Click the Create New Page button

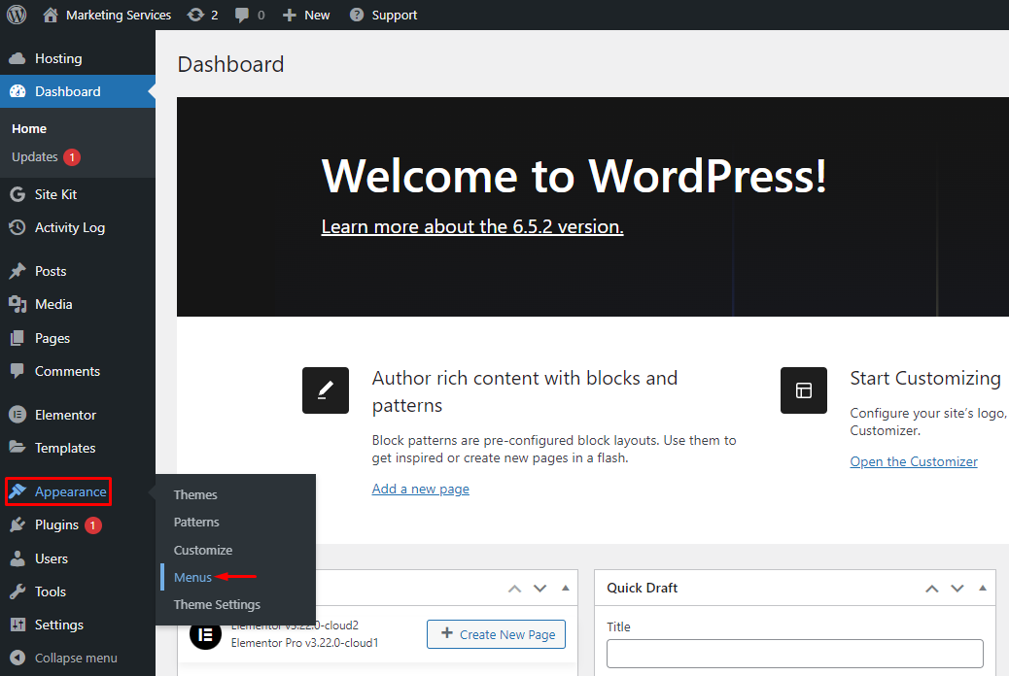(x=496, y=634)
